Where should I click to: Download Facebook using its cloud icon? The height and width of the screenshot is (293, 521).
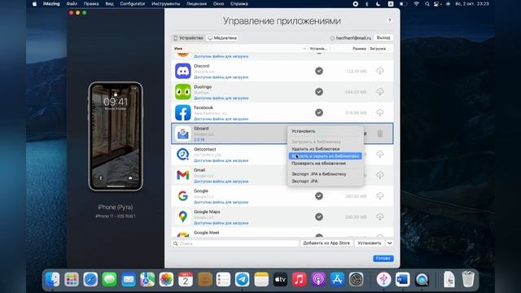click(380, 112)
